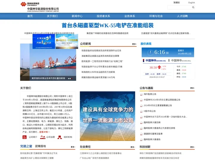Click PDF icon beside 臨時股東大會回條

pyautogui.click(x=141, y=123)
